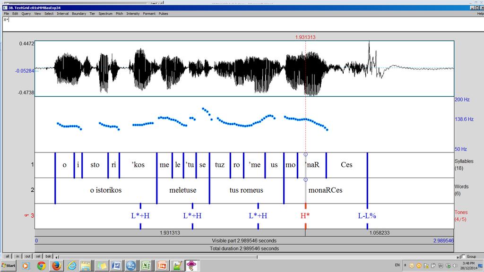Click the 'in' zoom button
The height and width of the screenshot is (272, 484).
[17, 256]
